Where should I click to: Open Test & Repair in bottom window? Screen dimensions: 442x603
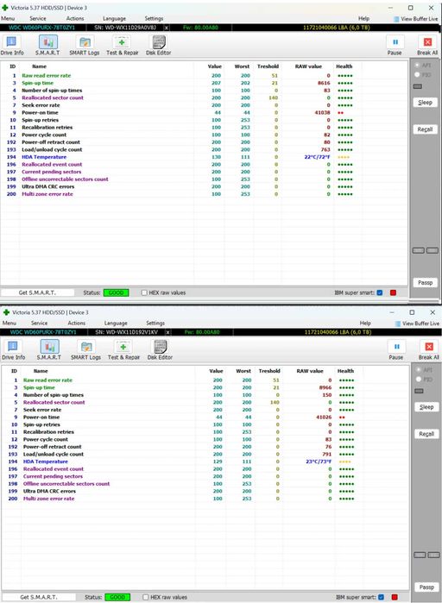click(123, 350)
